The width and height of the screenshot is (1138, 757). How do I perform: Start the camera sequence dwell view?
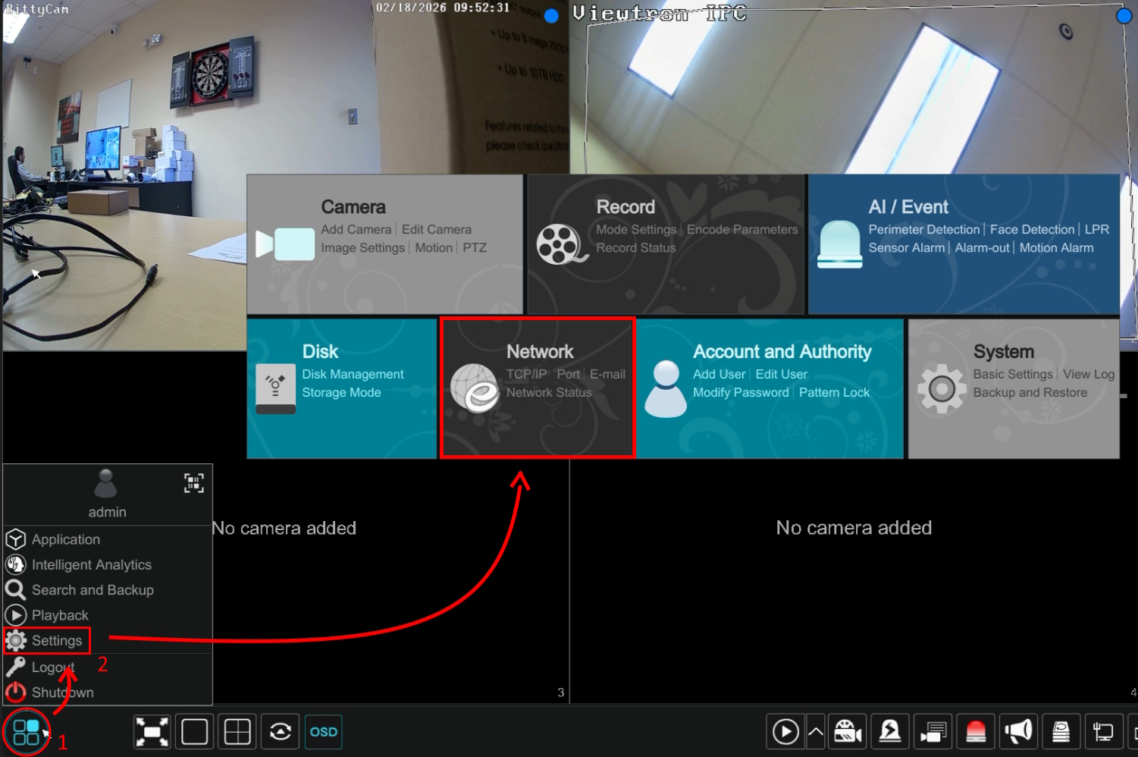click(x=281, y=732)
